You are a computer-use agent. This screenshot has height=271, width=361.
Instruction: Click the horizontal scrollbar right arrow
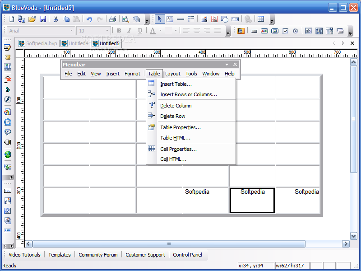coord(346,244)
